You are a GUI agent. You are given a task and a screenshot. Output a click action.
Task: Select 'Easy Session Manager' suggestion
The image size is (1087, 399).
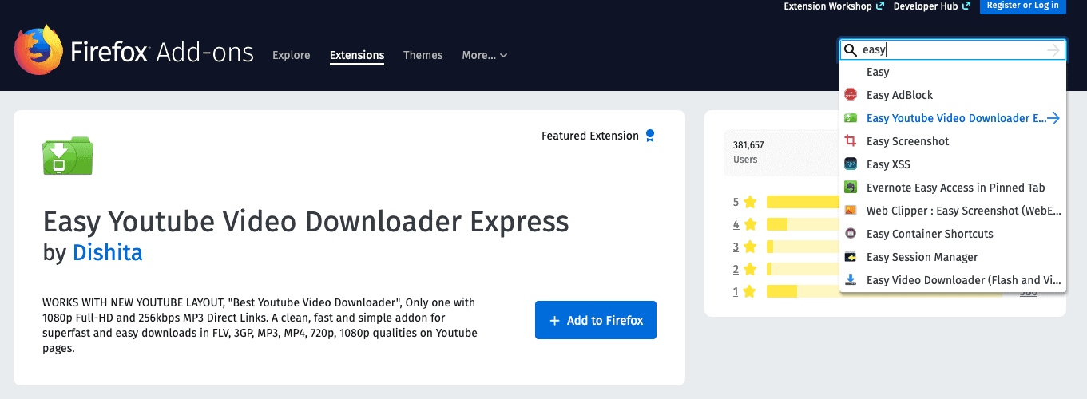click(x=953, y=257)
